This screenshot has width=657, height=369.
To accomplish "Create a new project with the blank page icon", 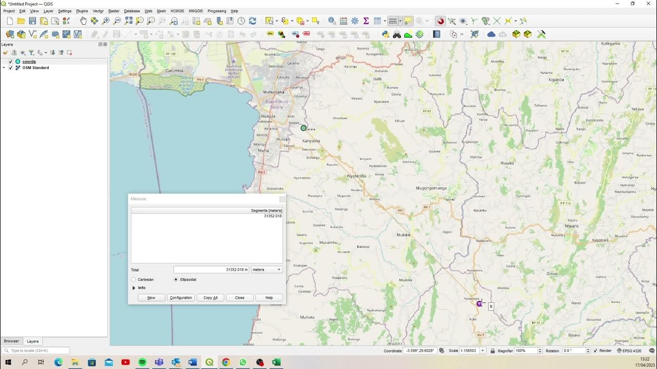I will tap(10, 21).
